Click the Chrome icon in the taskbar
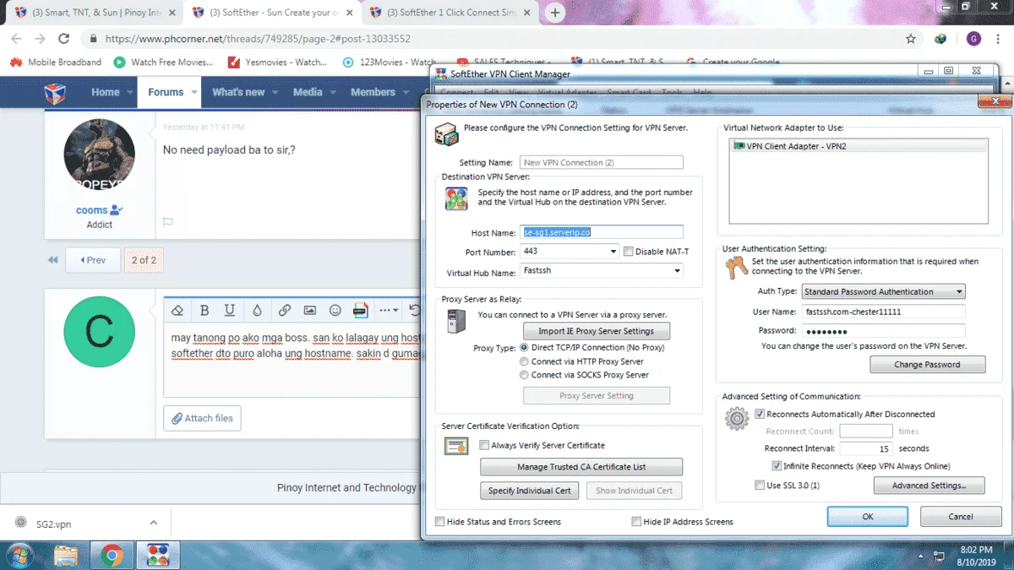The height and width of the screenshot is (570, 1014). (112, 555)
